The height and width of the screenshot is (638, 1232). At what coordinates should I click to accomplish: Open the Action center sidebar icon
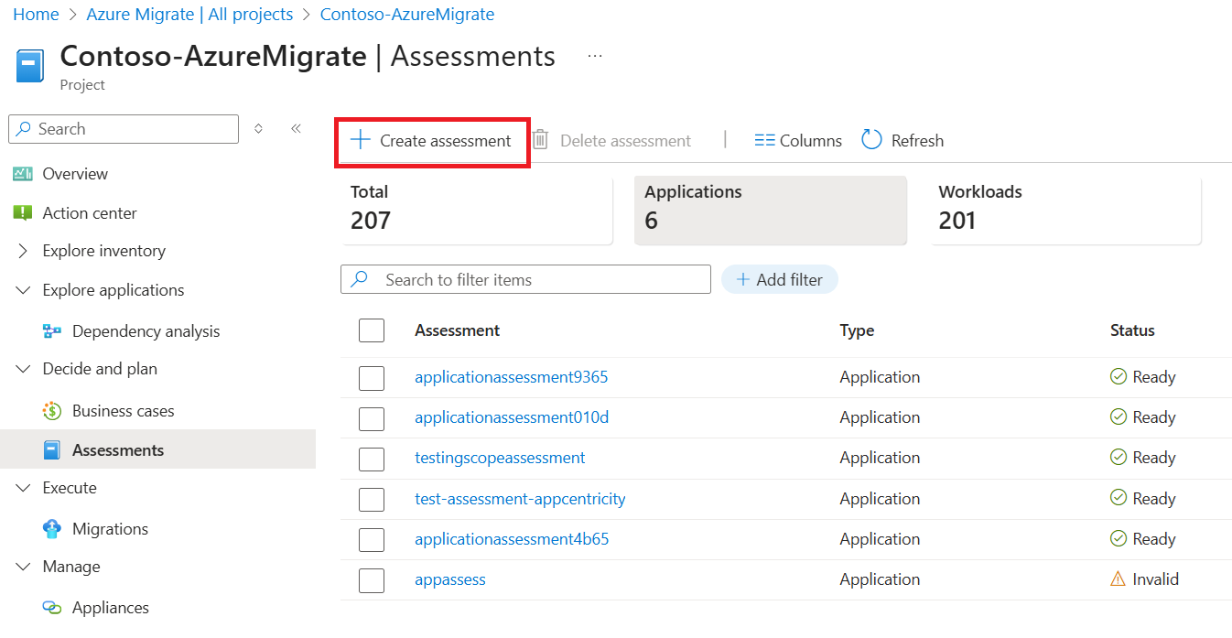tap(23, 213)
